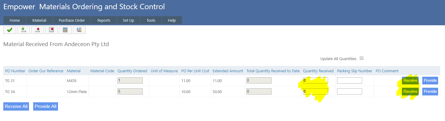
Task: Click the green checkmark toolbar icon
Action: (x=10, y=30)
